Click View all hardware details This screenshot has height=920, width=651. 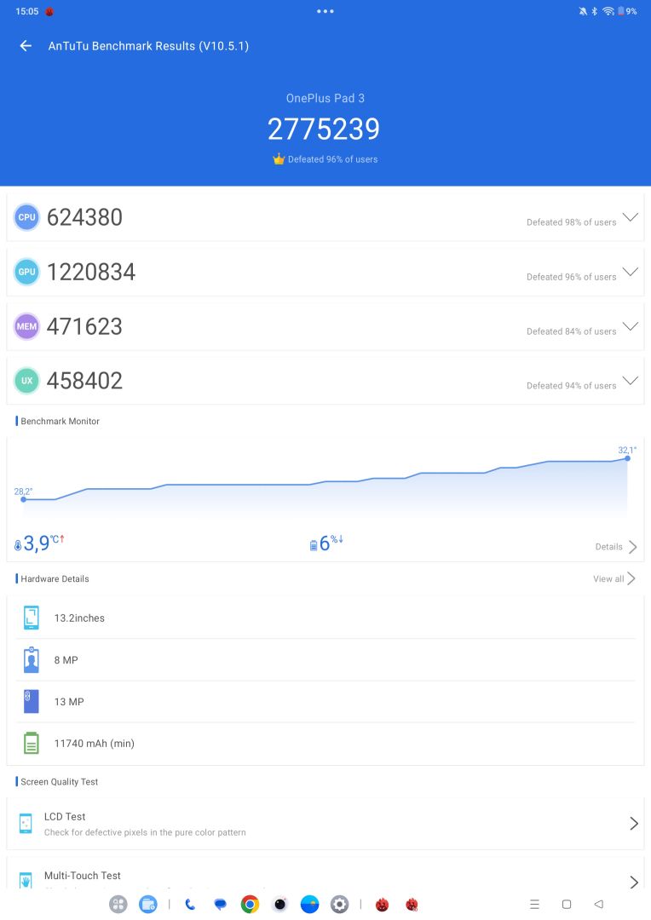point(614,578)
